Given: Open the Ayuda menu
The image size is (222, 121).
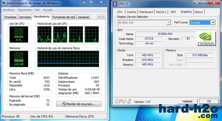Looking at the screenshot, I should pos(48,10).
